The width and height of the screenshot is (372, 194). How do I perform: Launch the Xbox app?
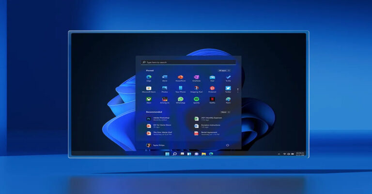click(x=149, y=99)
